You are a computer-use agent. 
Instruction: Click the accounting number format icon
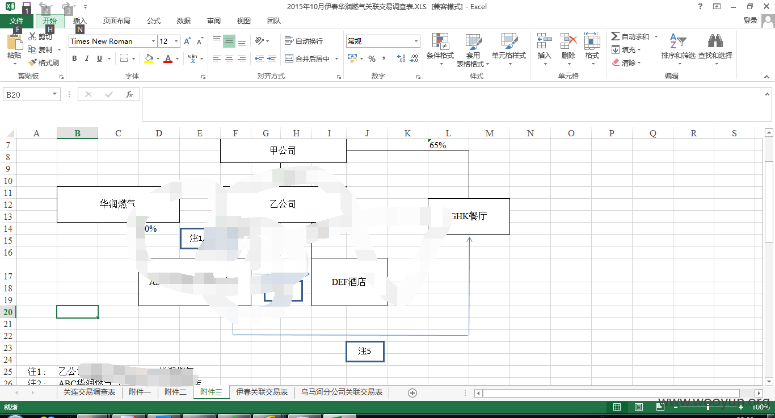(352, 58)
